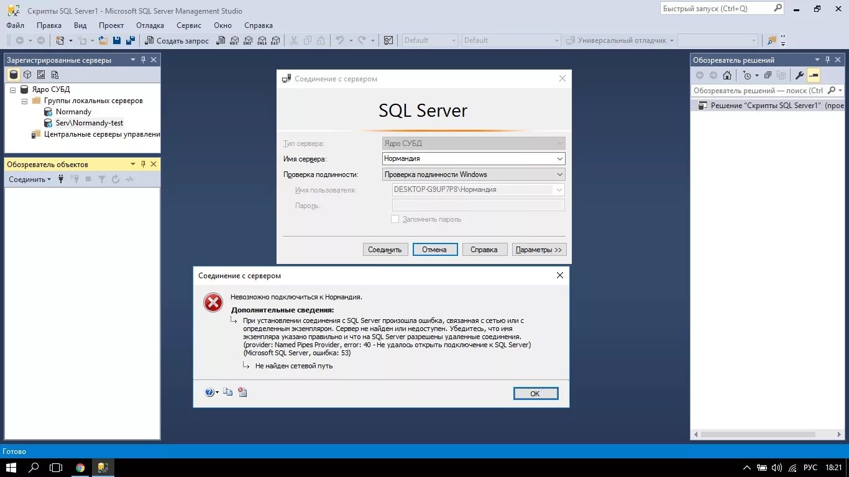
Task: Toggle auto-hide pin on Solution Explorer panel
Action: (828, 60)
